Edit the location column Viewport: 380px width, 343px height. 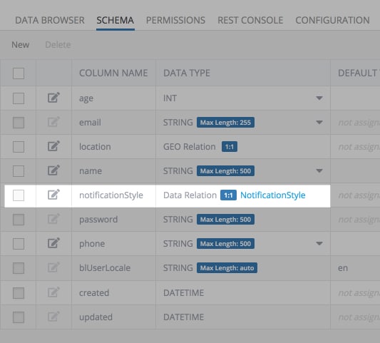pos(53,146)
